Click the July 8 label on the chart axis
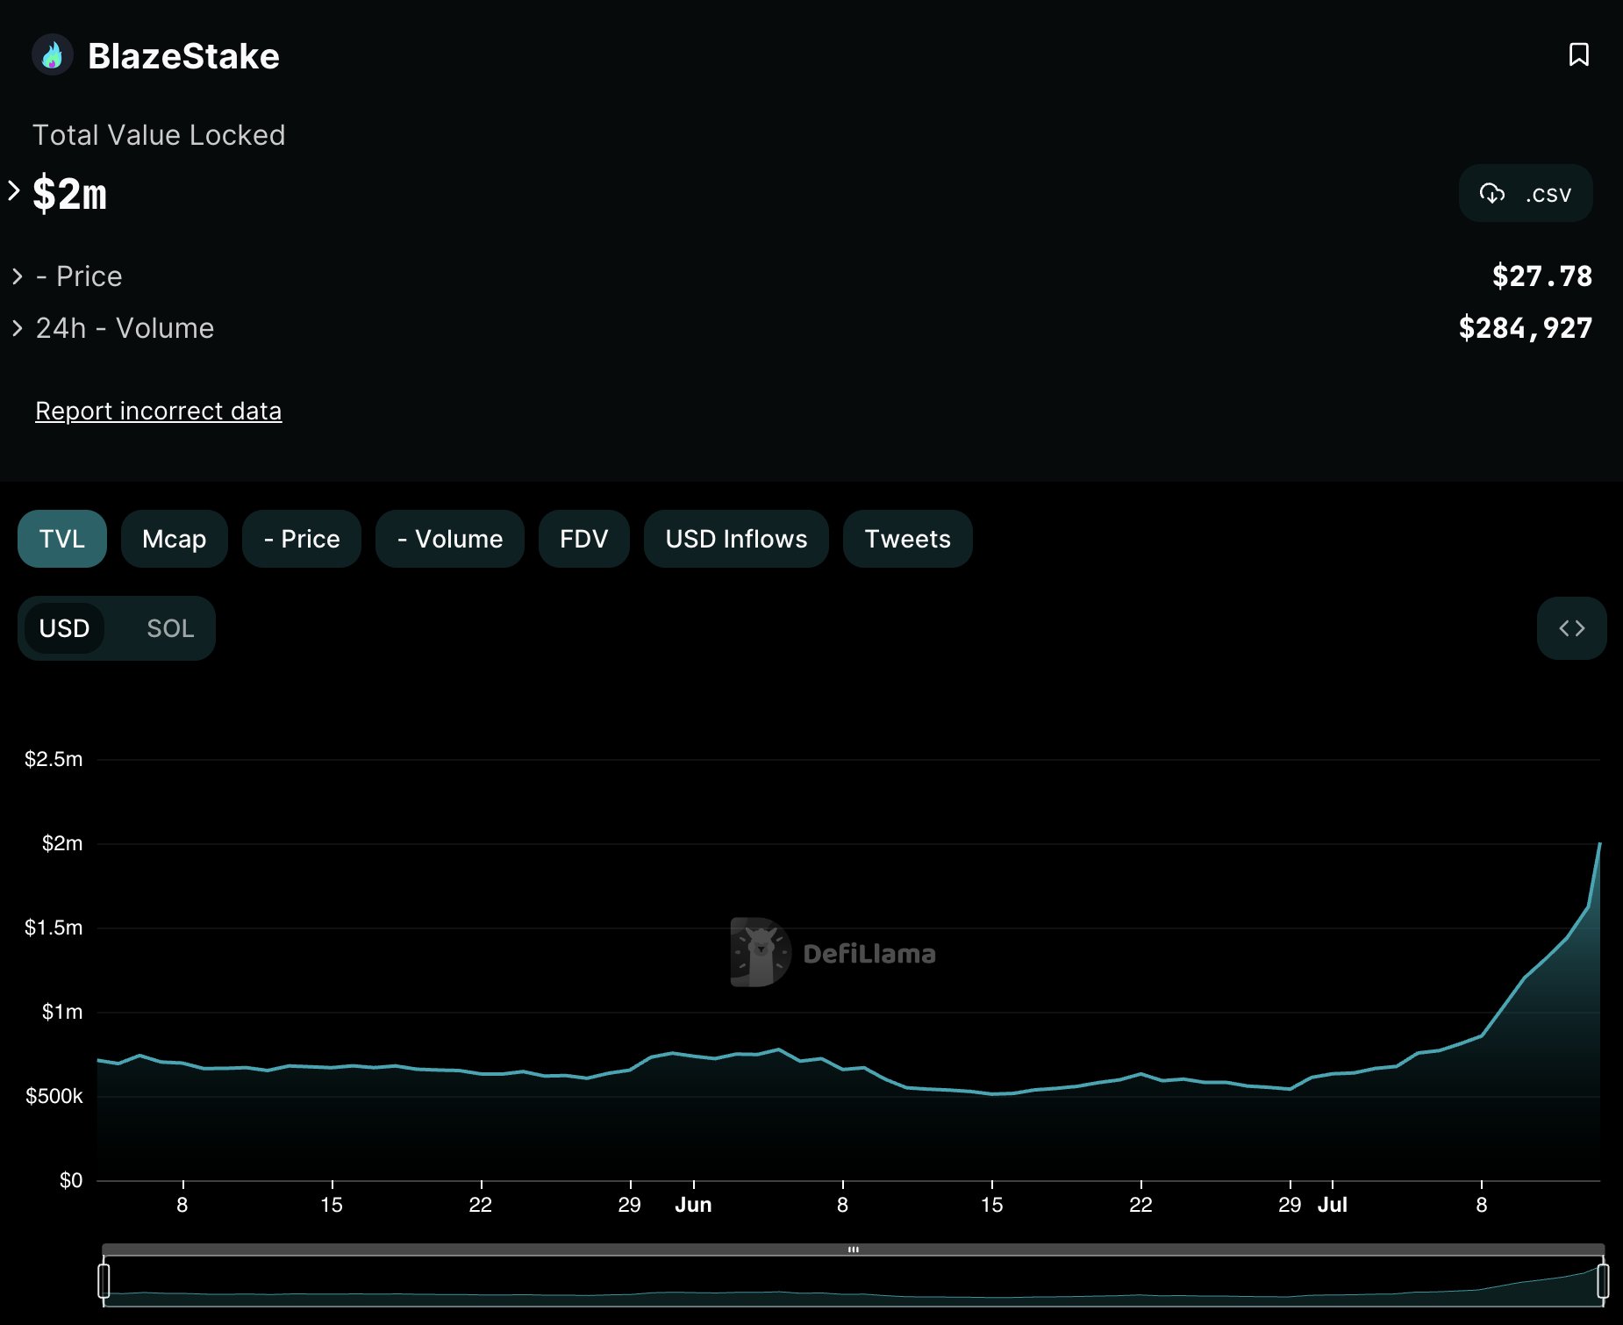 point(1484,1205)
